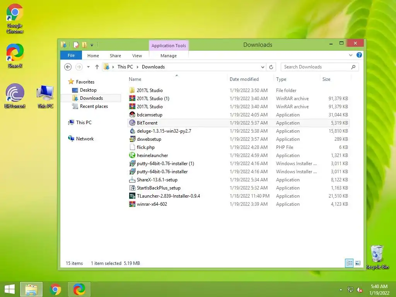Expand the ribbon with the chevron
The height and width of the screenshot is (297, 396).
point(350,55)
